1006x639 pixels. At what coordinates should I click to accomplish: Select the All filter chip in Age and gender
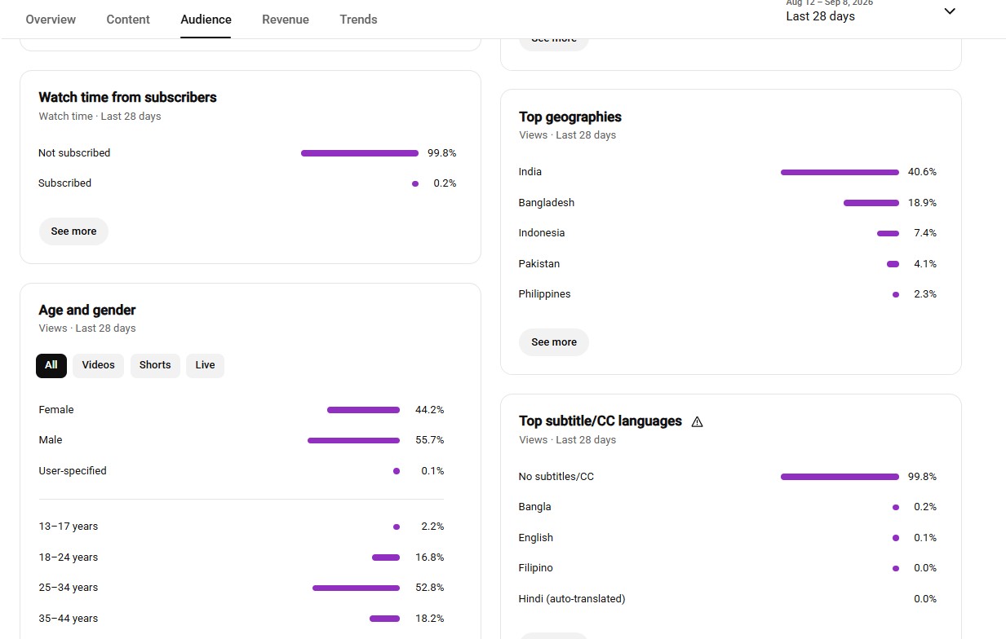coord(51,365)
